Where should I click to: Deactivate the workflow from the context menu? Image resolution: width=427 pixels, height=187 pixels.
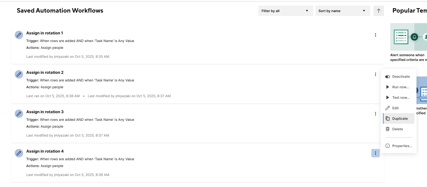click(x=399, y=76)
